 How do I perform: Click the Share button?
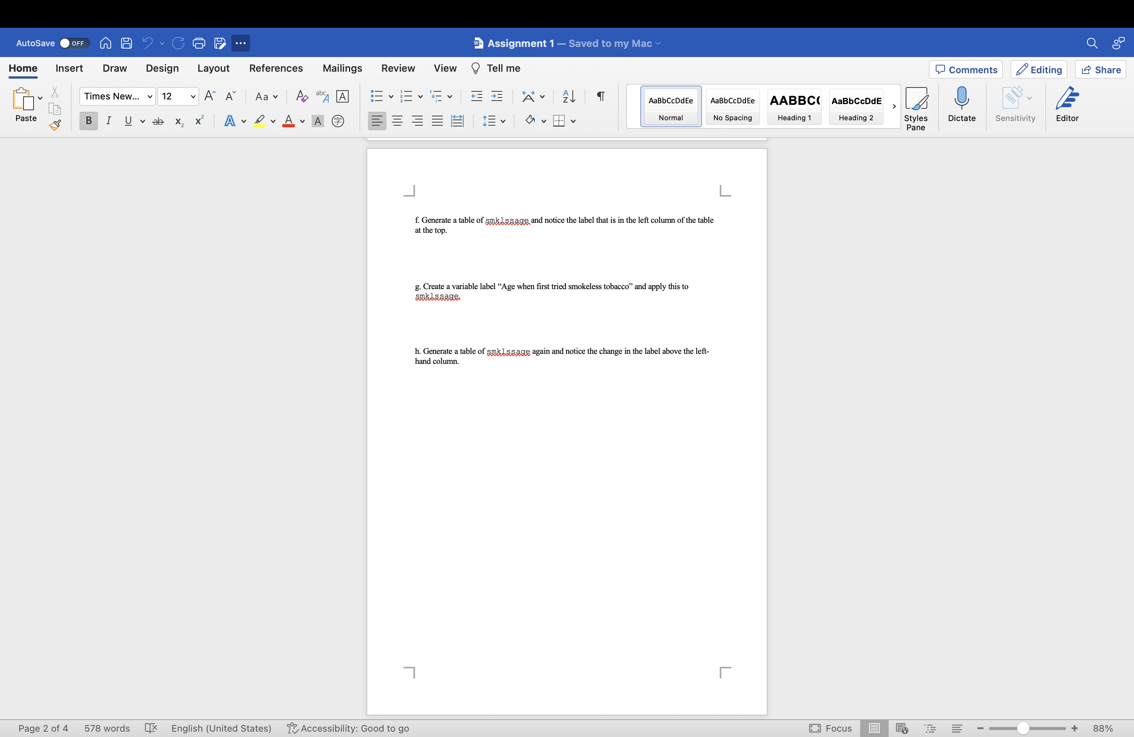coord(1101,69)
